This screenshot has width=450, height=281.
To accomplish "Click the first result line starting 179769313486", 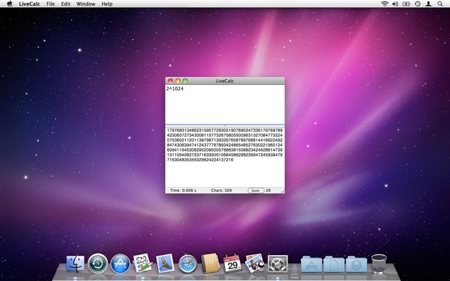I will click(224, 130).
